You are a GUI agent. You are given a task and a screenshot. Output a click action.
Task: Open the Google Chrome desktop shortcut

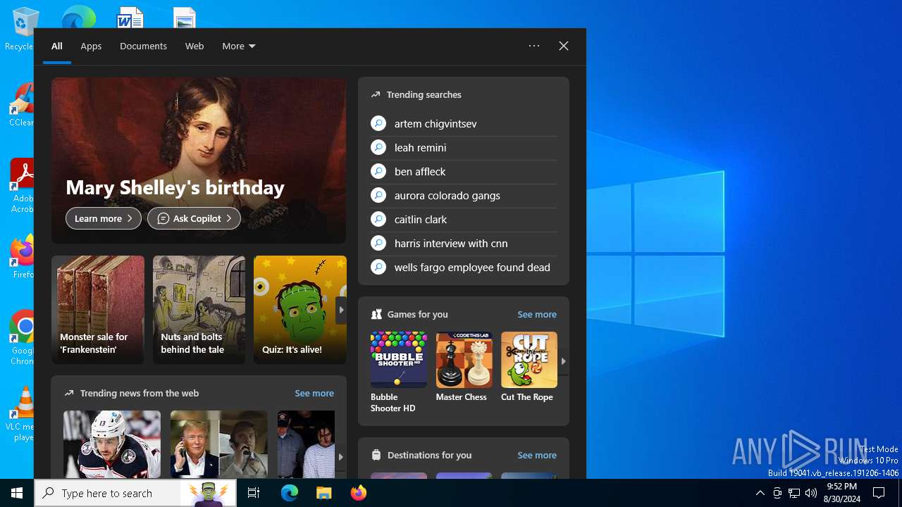21,338
